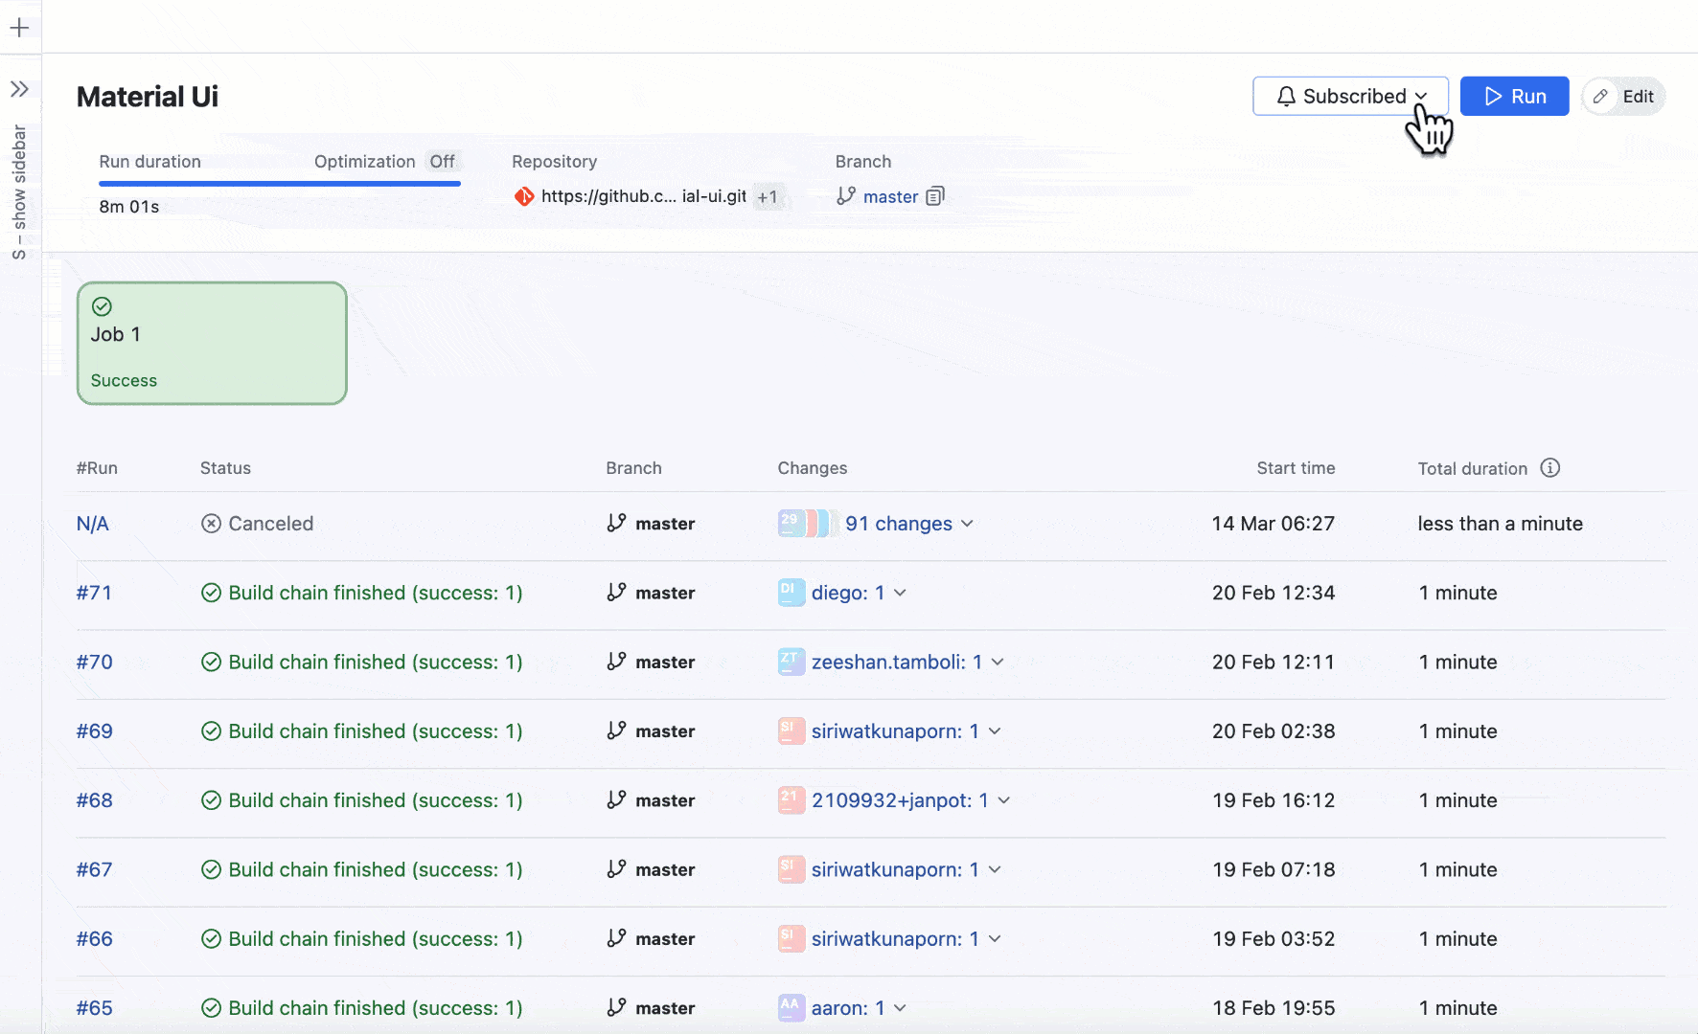Open run #67
The width and height of the screenshot is (1698, 1034).
(x=94, y=869)
